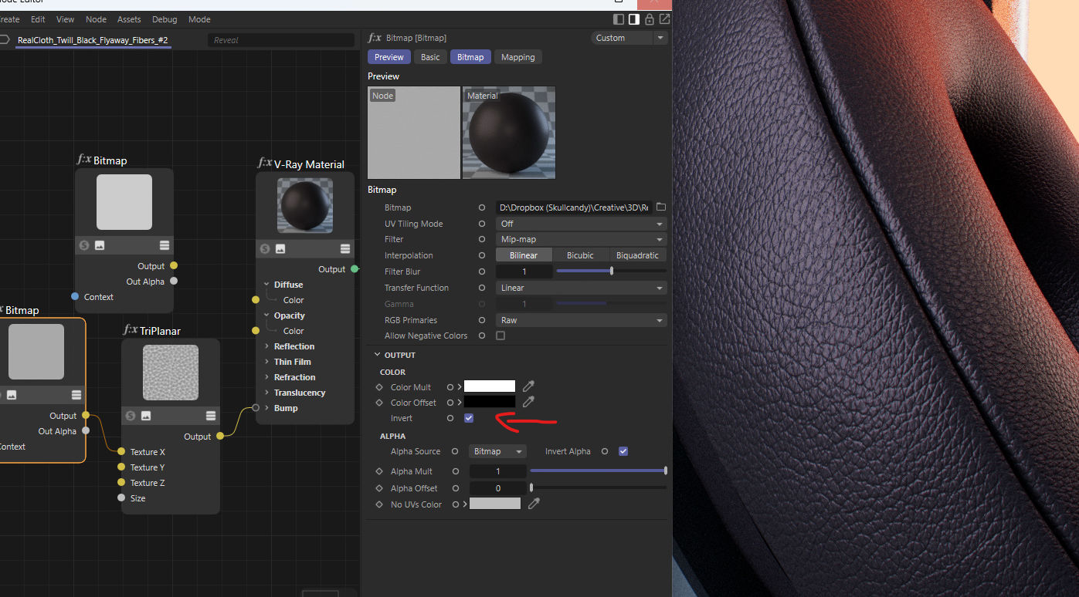This screenshot has width=1079, height=597.
Task: Open attributes in new window icon
Action: (664, 19)
